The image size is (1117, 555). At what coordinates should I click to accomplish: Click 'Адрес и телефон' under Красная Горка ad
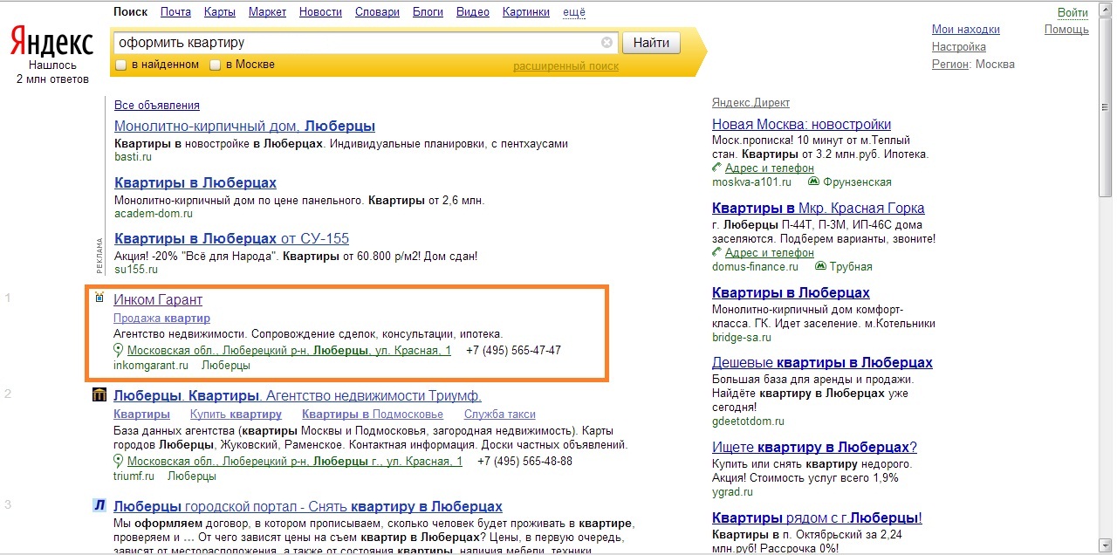[x=769, y=253]
